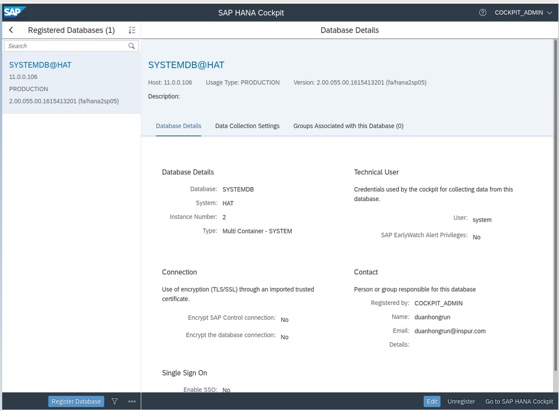Toggle multi-select list icon
The height and width of the screenshot is (411, 559).
[x=132, y=30]
